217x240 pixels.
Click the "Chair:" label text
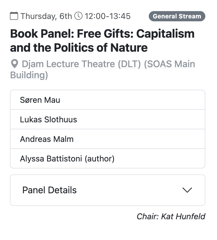coord(148,216)
